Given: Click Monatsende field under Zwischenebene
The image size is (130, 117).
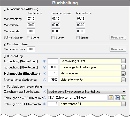Looking at the screenshot, I should coord(56,31).
